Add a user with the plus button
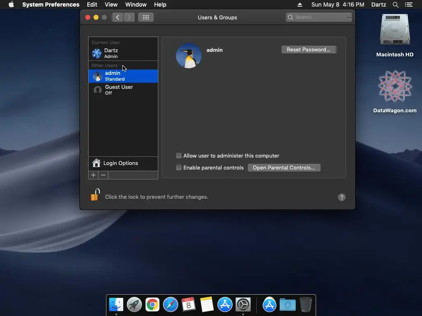The image size is (422, 316). tap(94, 175)
